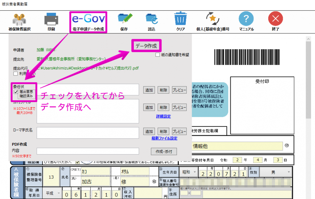Click the 提出代行 PDF file path text
Image resolution: width=315 pixels, height=199 pixels.
click(x=88, y=68)
